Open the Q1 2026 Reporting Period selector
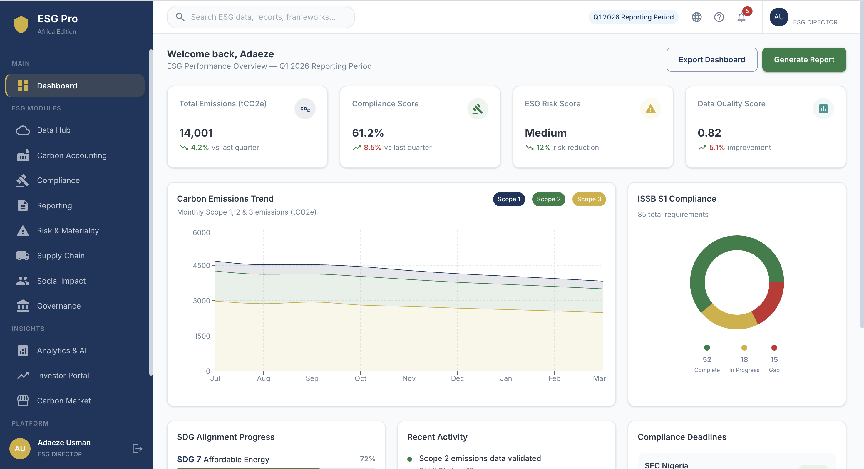 click(x=633, y=17)
